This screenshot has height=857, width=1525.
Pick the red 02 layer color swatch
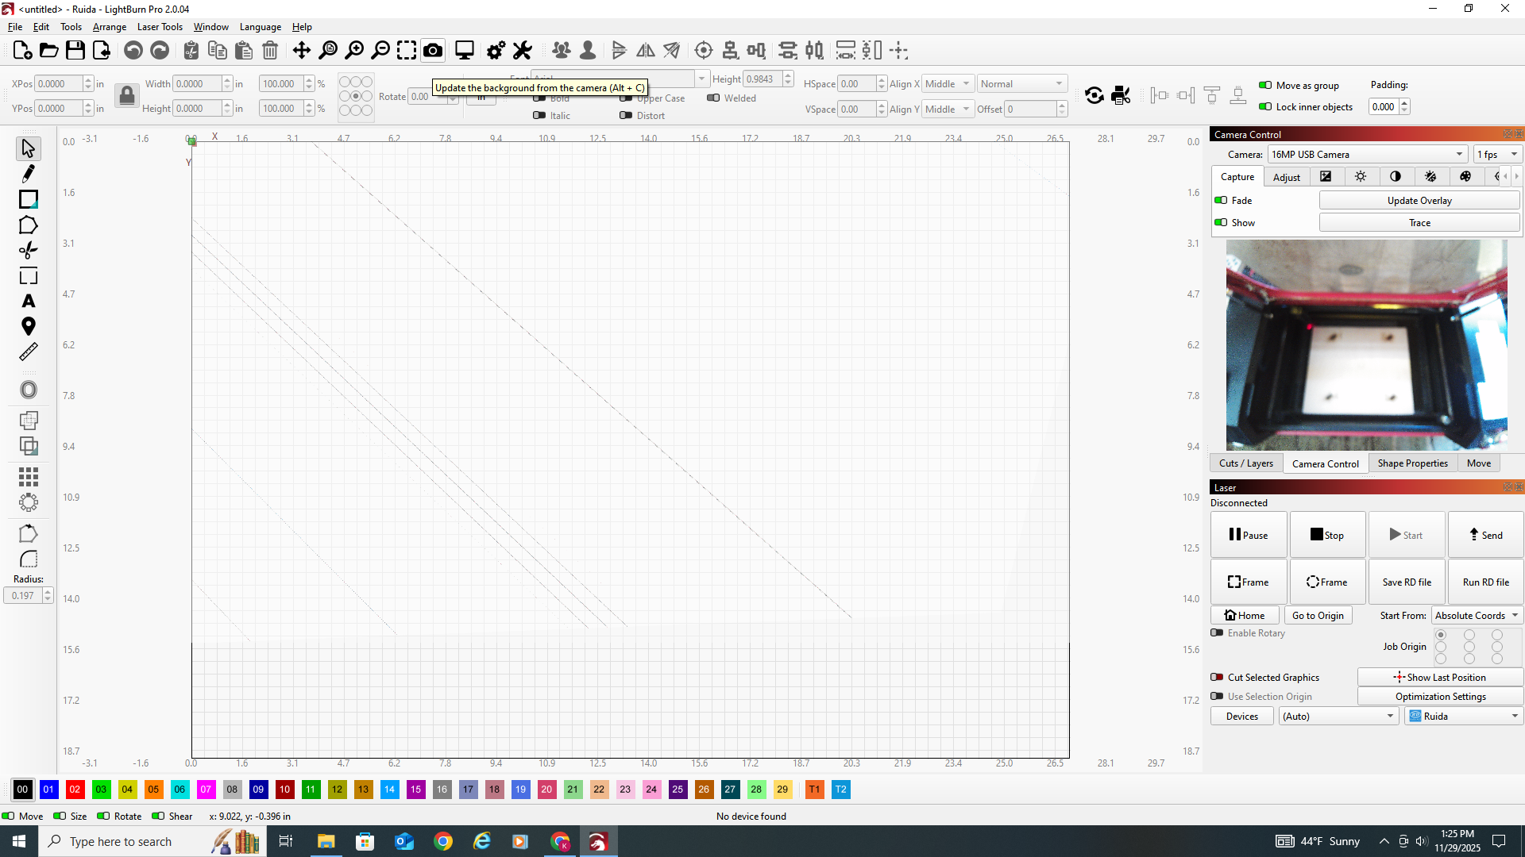point(75,790)
